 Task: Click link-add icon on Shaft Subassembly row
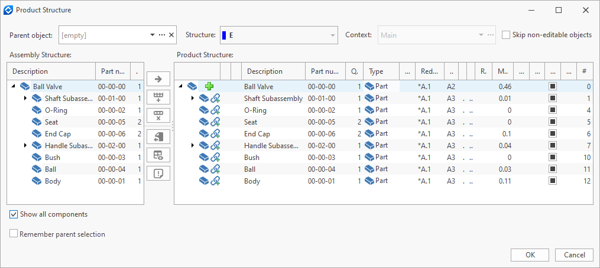[x=215, y=99]
